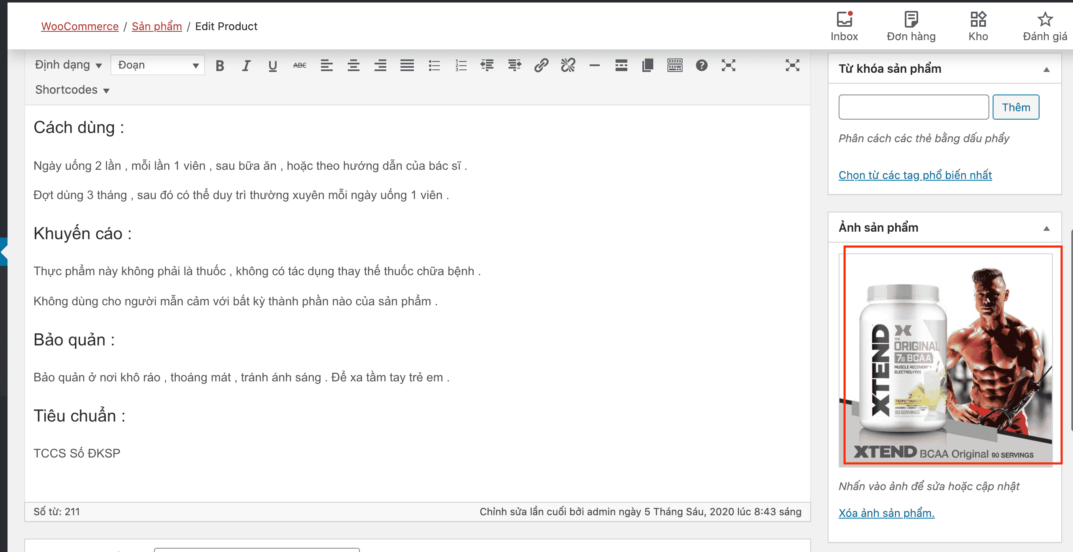Align text left
The image size is (1073, 552).
click(x=326, y=66)
